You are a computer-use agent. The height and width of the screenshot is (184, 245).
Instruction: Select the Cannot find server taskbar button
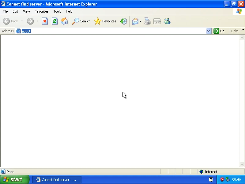tap(57, 180)
